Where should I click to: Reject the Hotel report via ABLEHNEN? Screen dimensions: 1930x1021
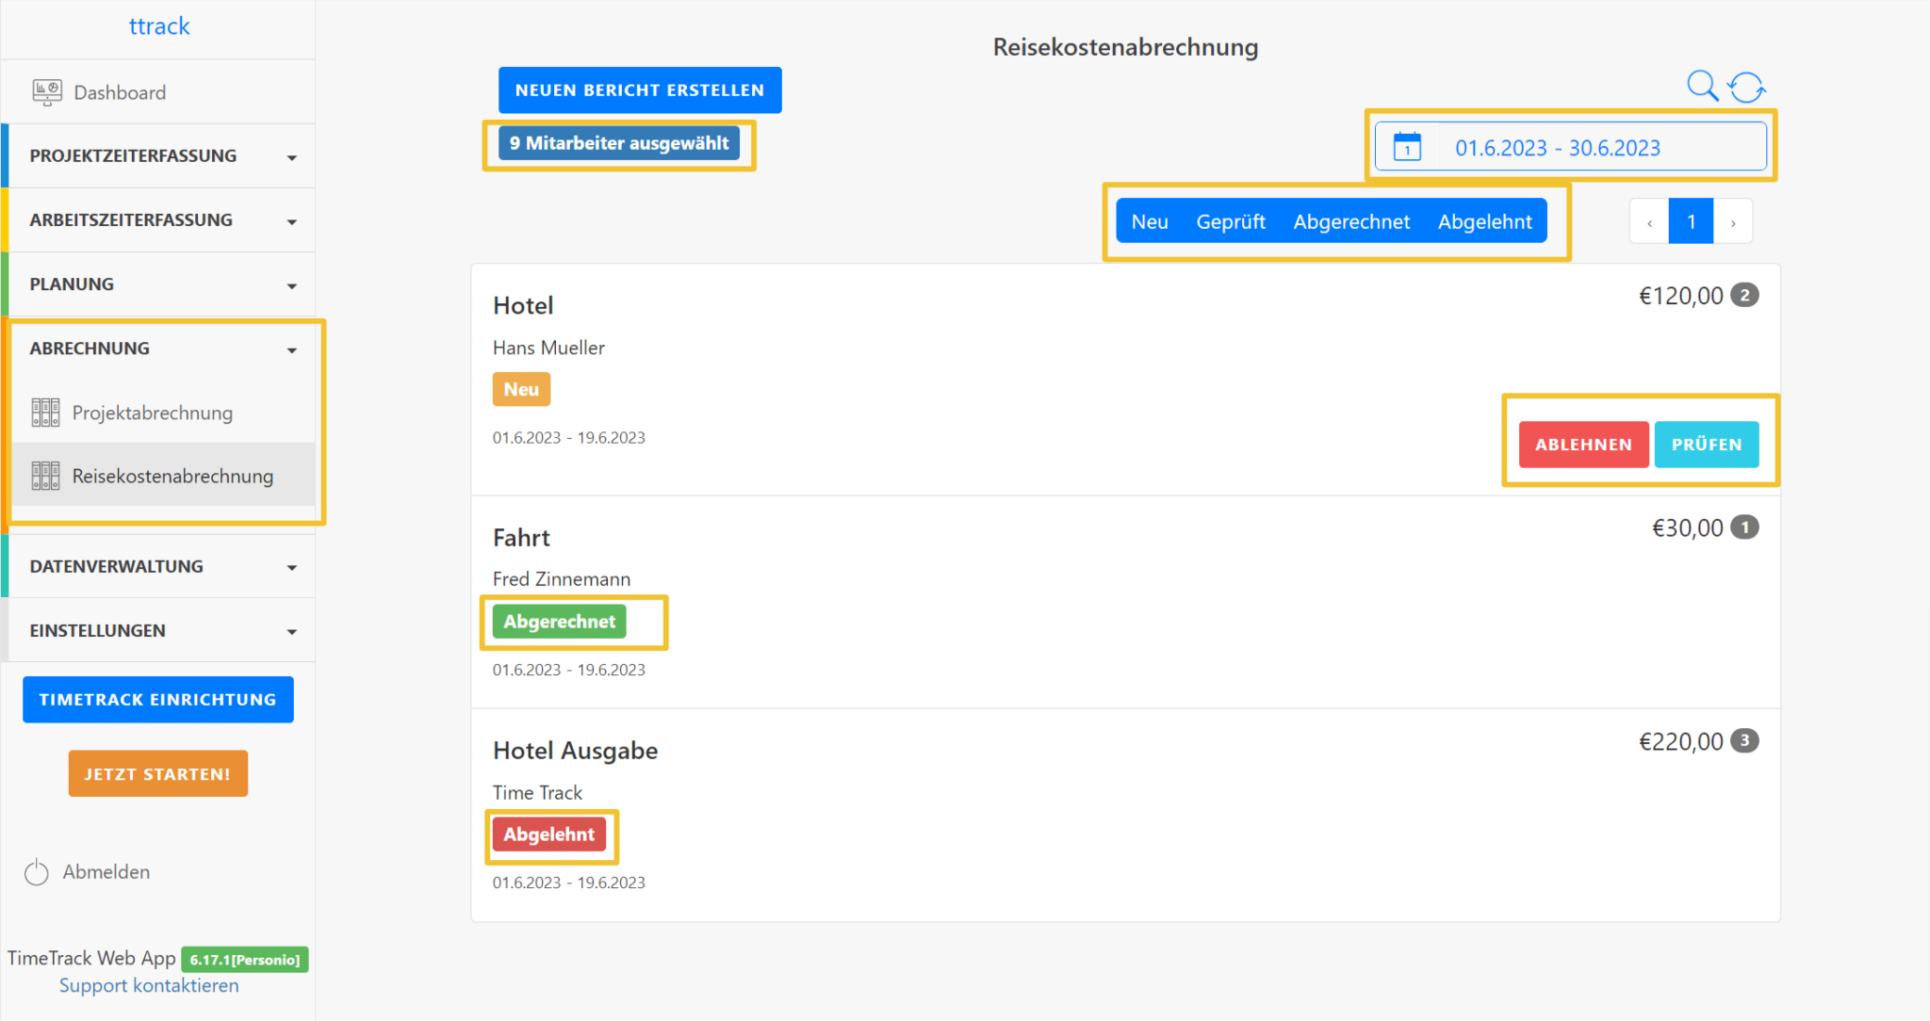tap(1582, 444)
